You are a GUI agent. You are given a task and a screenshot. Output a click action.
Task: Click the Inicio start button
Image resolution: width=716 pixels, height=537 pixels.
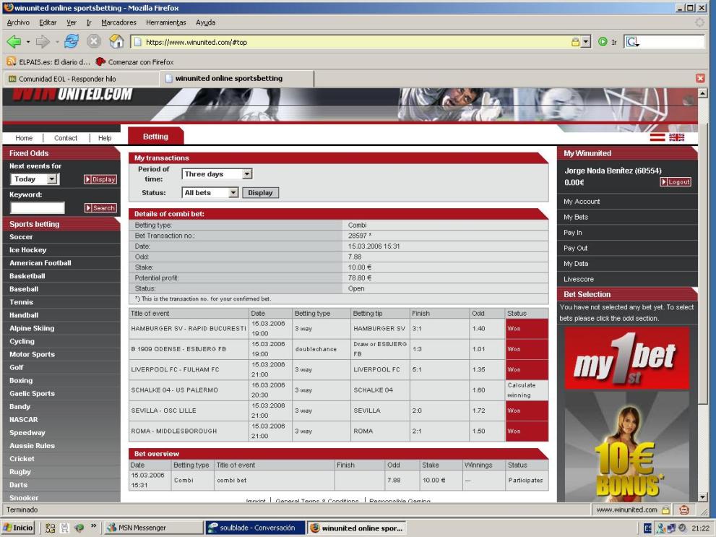point(18,528)
